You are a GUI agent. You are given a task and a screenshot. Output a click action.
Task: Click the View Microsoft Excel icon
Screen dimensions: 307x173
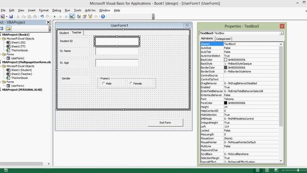pos(2,16)
